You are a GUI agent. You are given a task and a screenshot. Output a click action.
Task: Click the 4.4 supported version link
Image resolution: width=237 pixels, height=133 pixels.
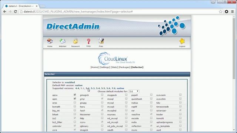point(77,88)
